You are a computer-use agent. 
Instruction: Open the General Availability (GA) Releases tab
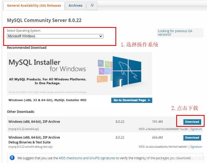point(34,6)
